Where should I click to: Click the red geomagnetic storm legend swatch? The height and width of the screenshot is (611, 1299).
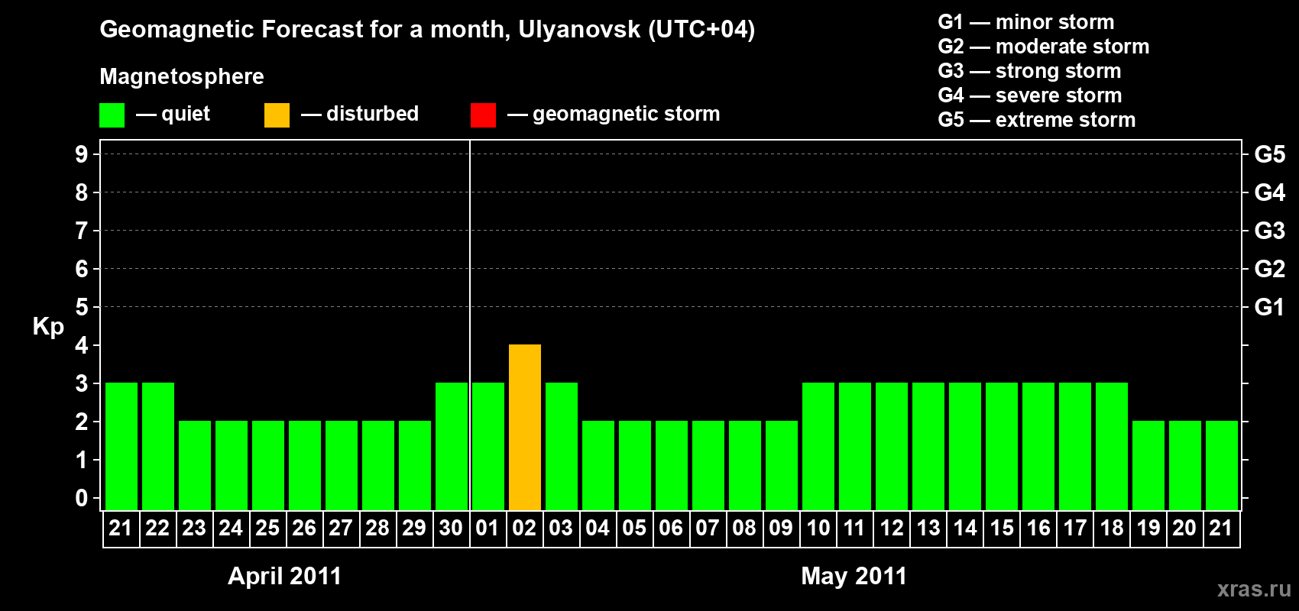pos(483,115)
